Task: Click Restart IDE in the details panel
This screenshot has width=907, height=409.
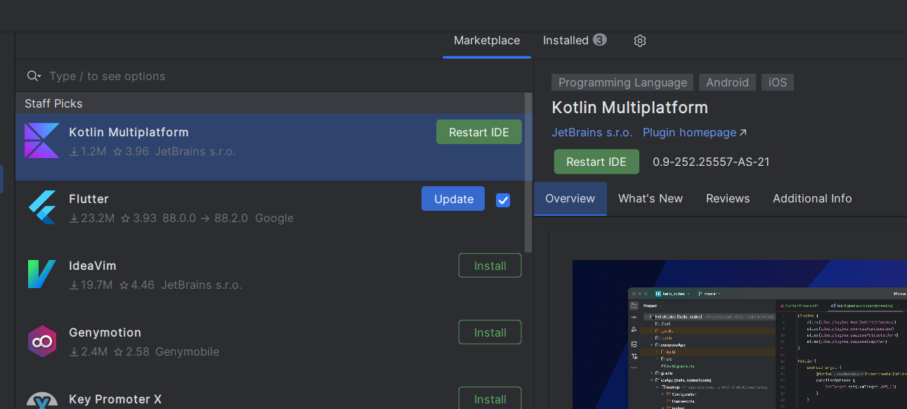Action: tap(596, 162)
